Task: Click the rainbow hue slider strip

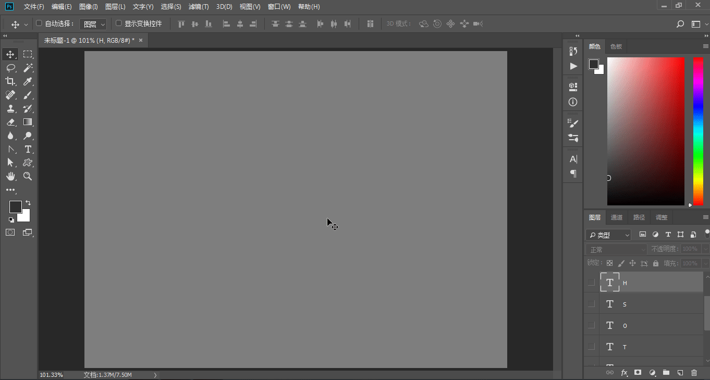Action: click(x=697, y=130)
